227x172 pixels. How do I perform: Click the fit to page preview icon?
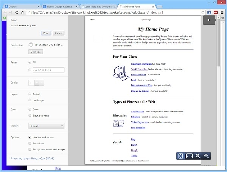click(181, 156)
